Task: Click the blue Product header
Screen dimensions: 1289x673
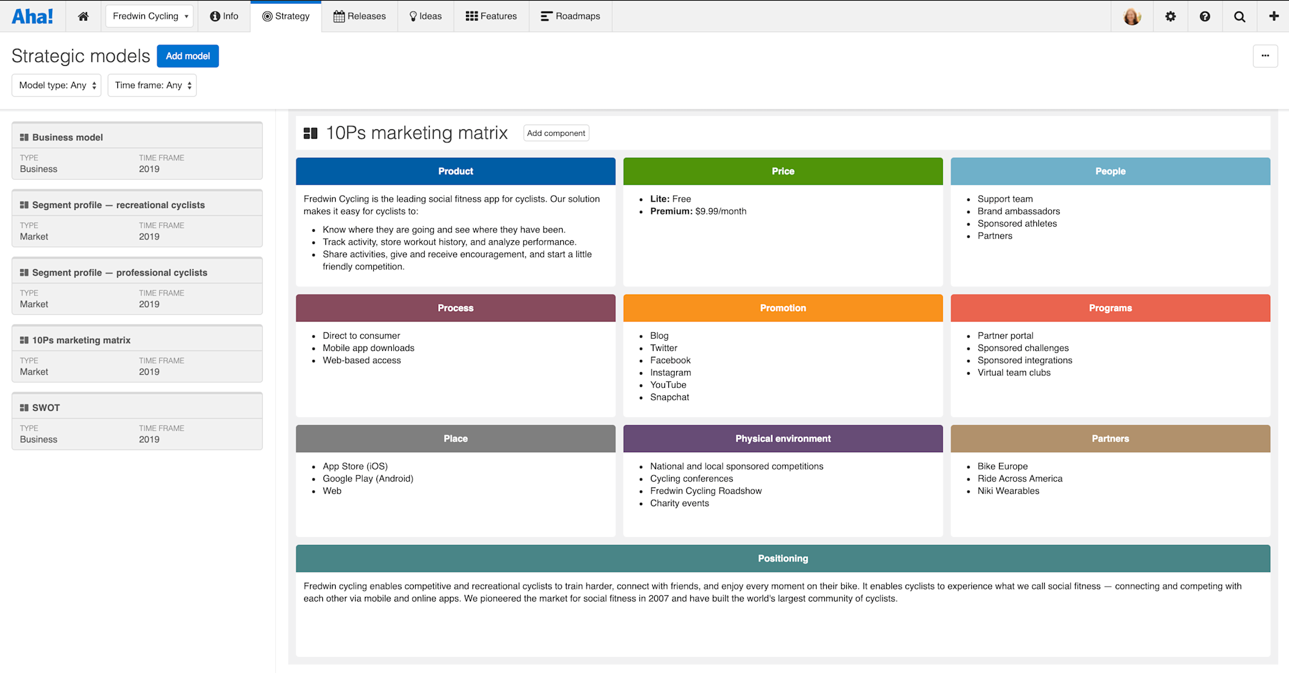Action: coord(456,171)
